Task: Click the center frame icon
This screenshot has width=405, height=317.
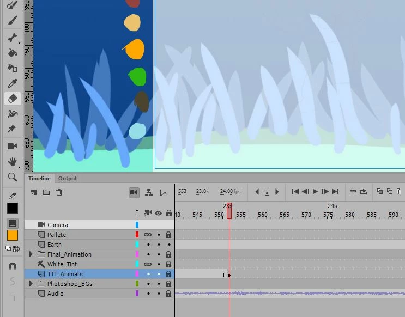Action: click(353, 191)
